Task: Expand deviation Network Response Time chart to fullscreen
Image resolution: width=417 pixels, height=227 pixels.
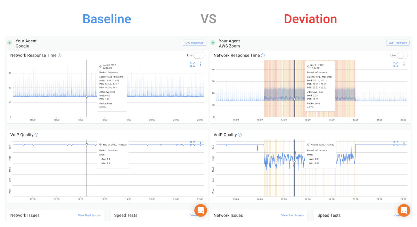Action: (396, 64)
